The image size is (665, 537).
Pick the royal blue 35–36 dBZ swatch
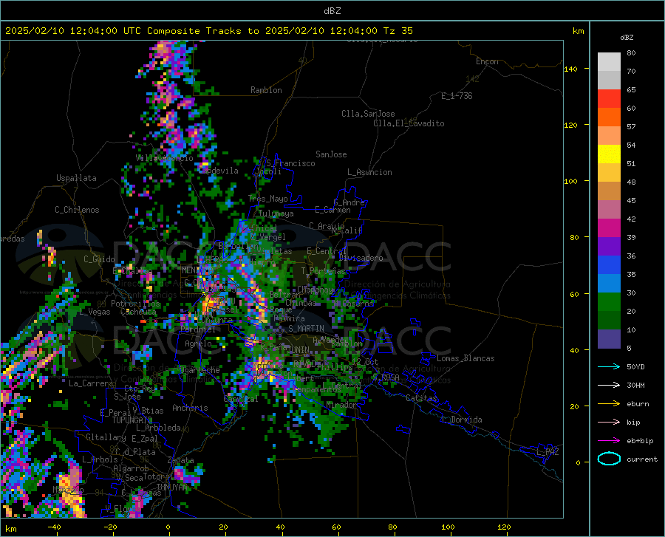click(x=609, y=265)
